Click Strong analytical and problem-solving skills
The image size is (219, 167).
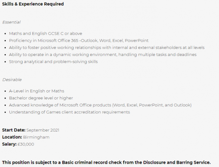[53, 62]
